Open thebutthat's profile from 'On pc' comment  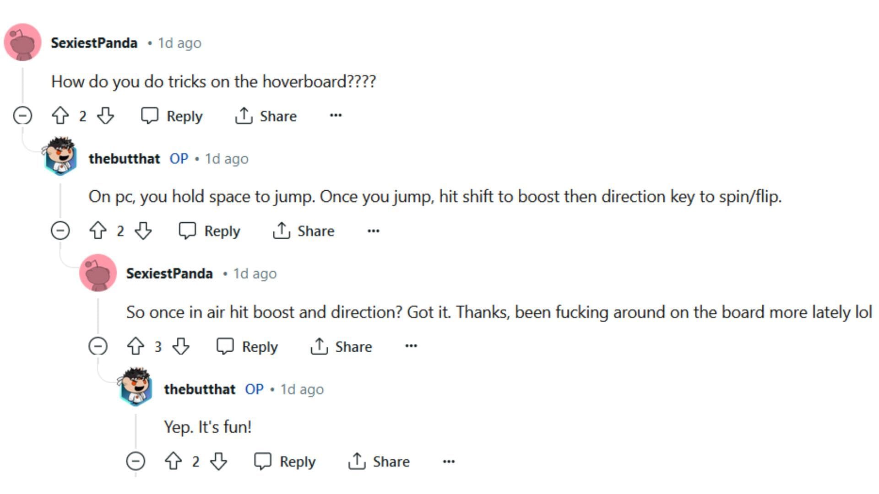[124, 159]
